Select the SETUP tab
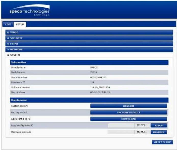 [x=20, y=25]
